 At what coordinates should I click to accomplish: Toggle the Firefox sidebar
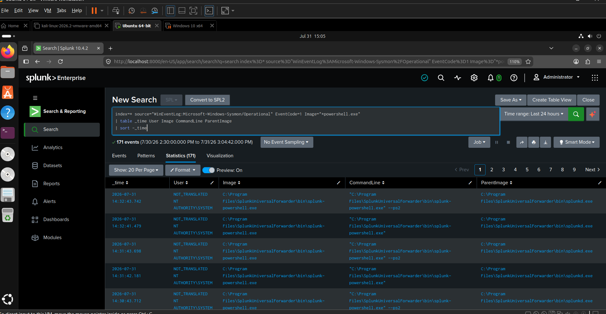pos(26,62)
